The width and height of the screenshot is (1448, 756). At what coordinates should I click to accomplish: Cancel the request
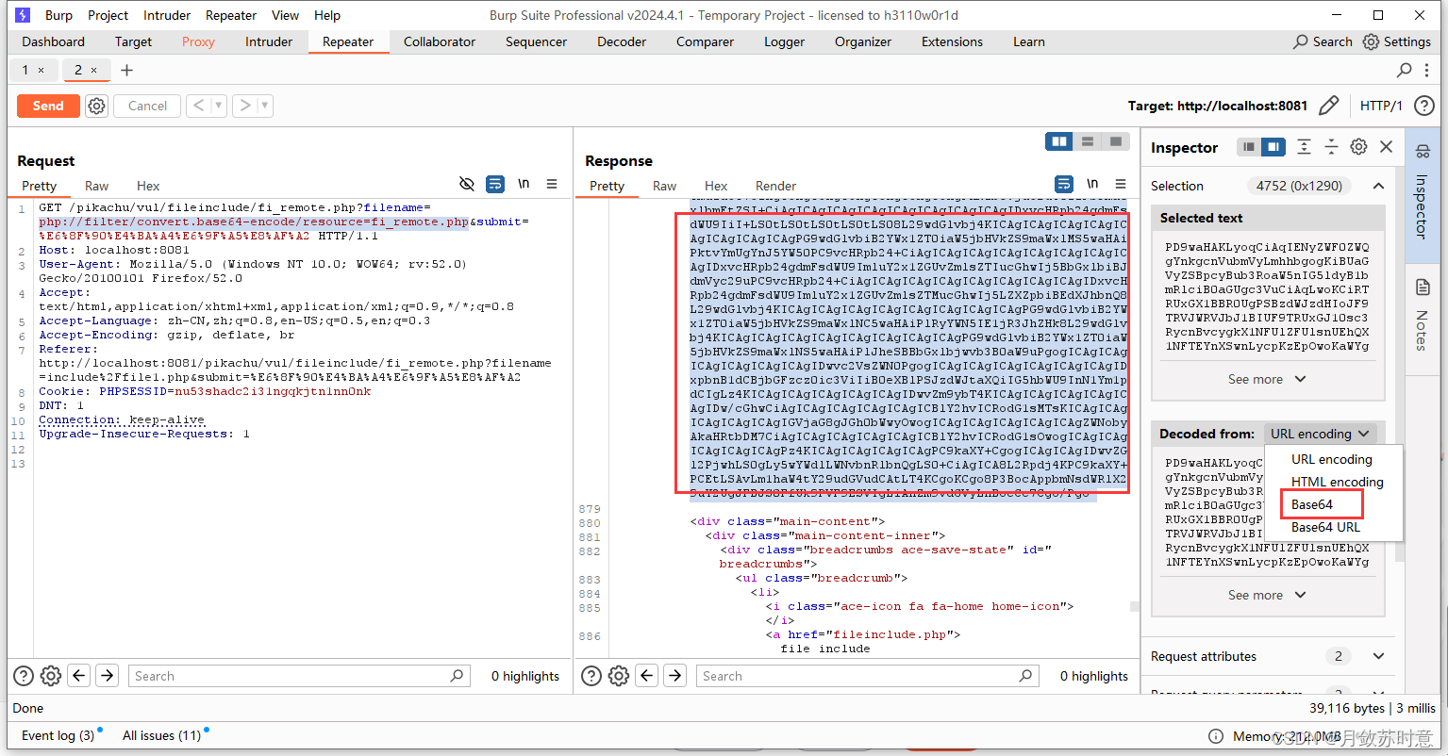pos(147,106)
